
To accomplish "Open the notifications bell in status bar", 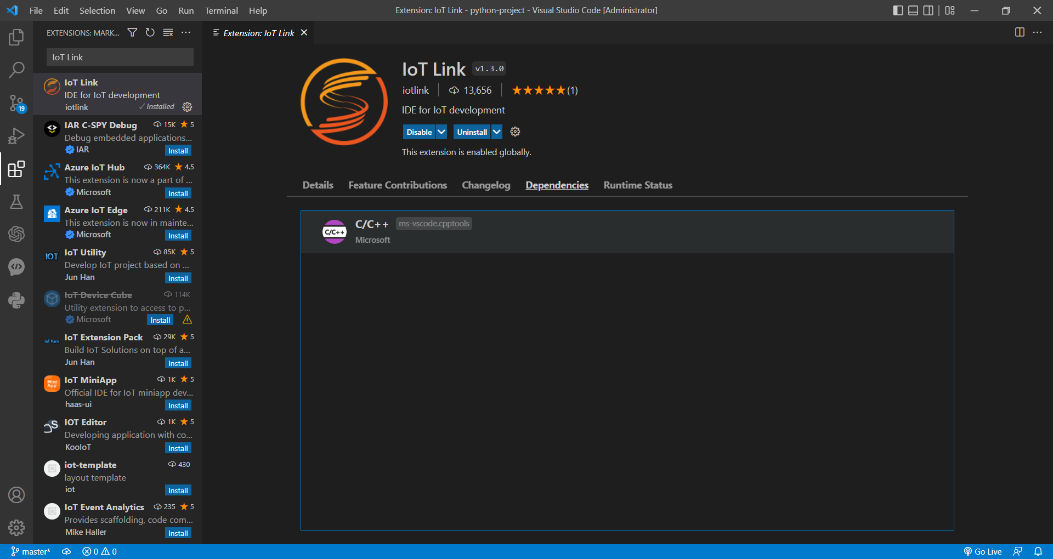I will click(1038, 551).
